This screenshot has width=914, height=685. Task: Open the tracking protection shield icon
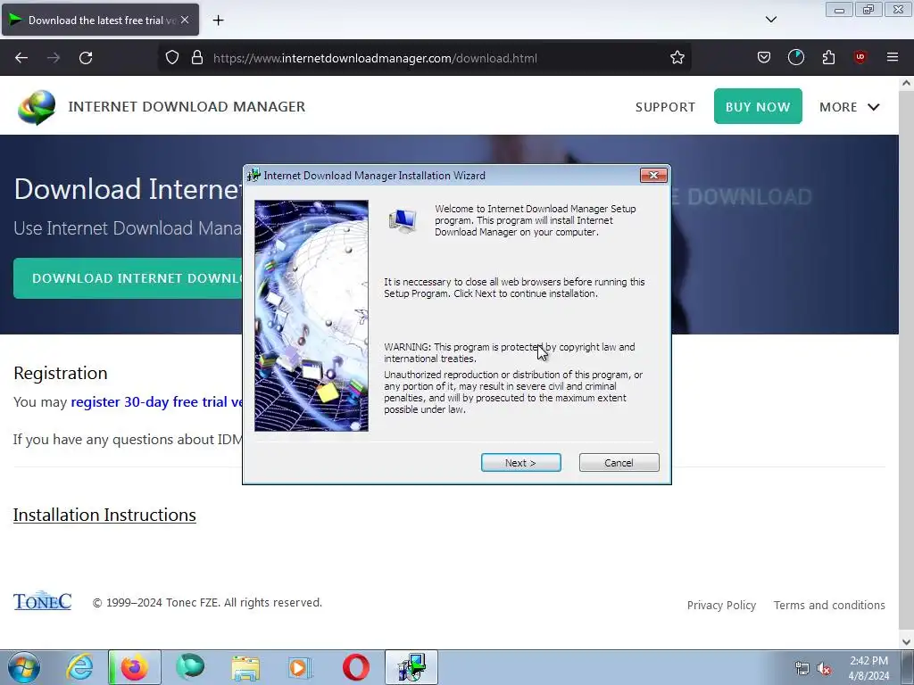(x=172, y=58)
